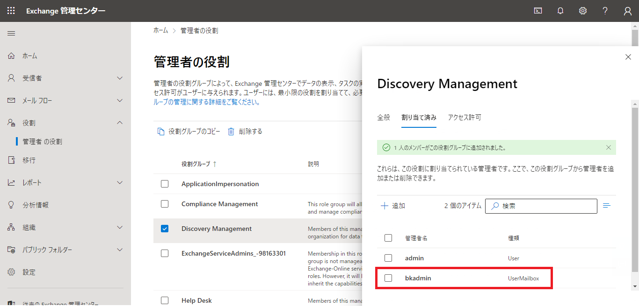Click the filter icon beside search box
639x306 pixels.
pyautogui.click(x=607, y=206)
